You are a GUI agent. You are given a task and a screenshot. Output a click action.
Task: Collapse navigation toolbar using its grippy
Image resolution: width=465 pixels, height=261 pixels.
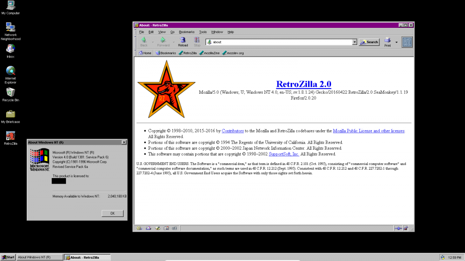click(136, 42)
